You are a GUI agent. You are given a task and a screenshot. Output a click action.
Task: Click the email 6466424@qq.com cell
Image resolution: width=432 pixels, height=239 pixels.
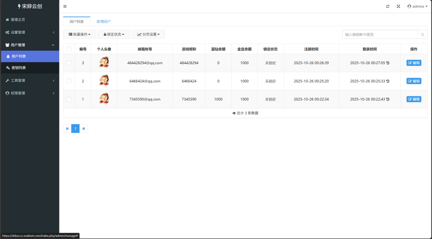coord(145,81)
